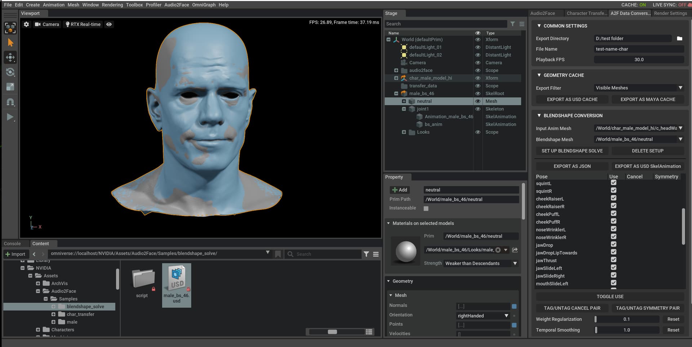Bookmark the current content path

278,254
